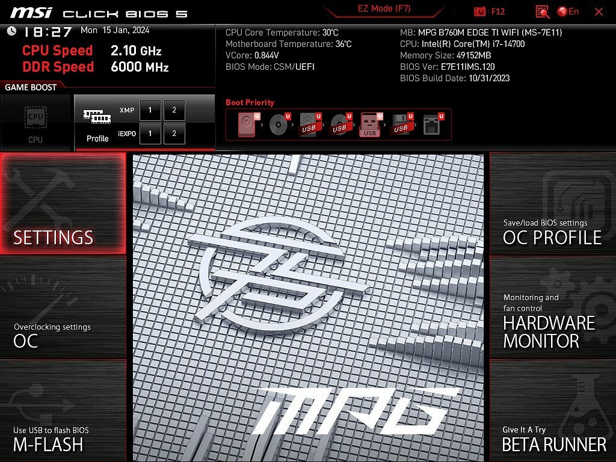616x462 pixels.
Task: Click the DDR Speed 6000 MHz value
Action: tap(140, 67)
